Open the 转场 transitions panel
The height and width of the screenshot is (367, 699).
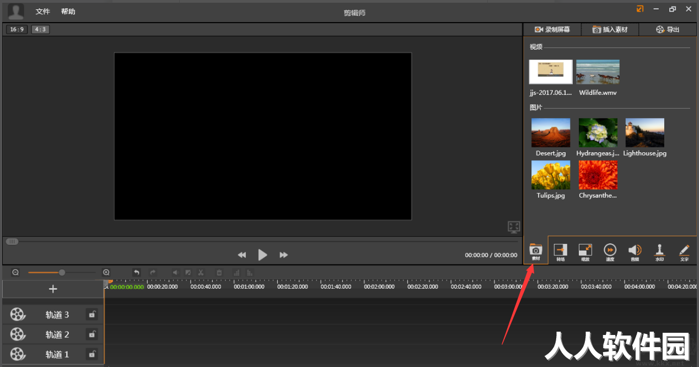pyautogui.click(x=561, y=252)
